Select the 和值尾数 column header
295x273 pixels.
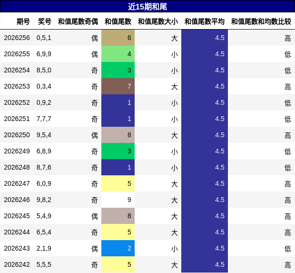click(118, 21)
